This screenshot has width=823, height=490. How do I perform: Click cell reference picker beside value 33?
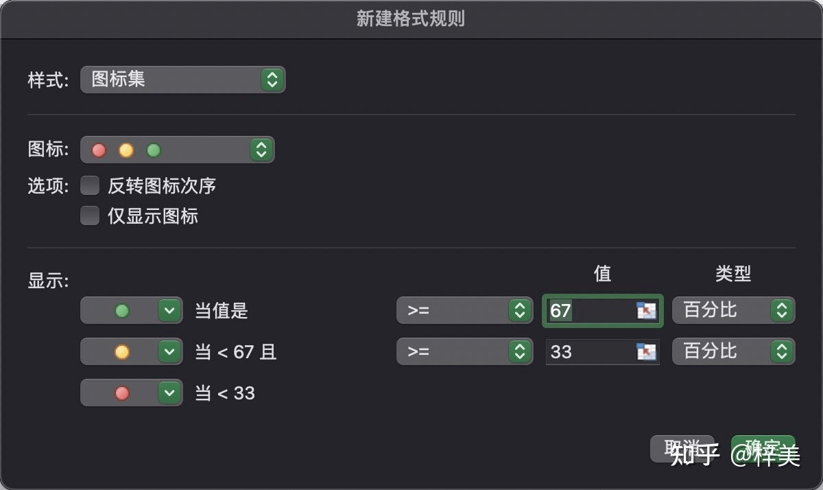pos(646,352)
